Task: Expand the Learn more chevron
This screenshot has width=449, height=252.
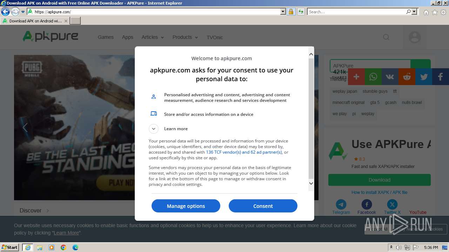Action: (x=154, y=129)
